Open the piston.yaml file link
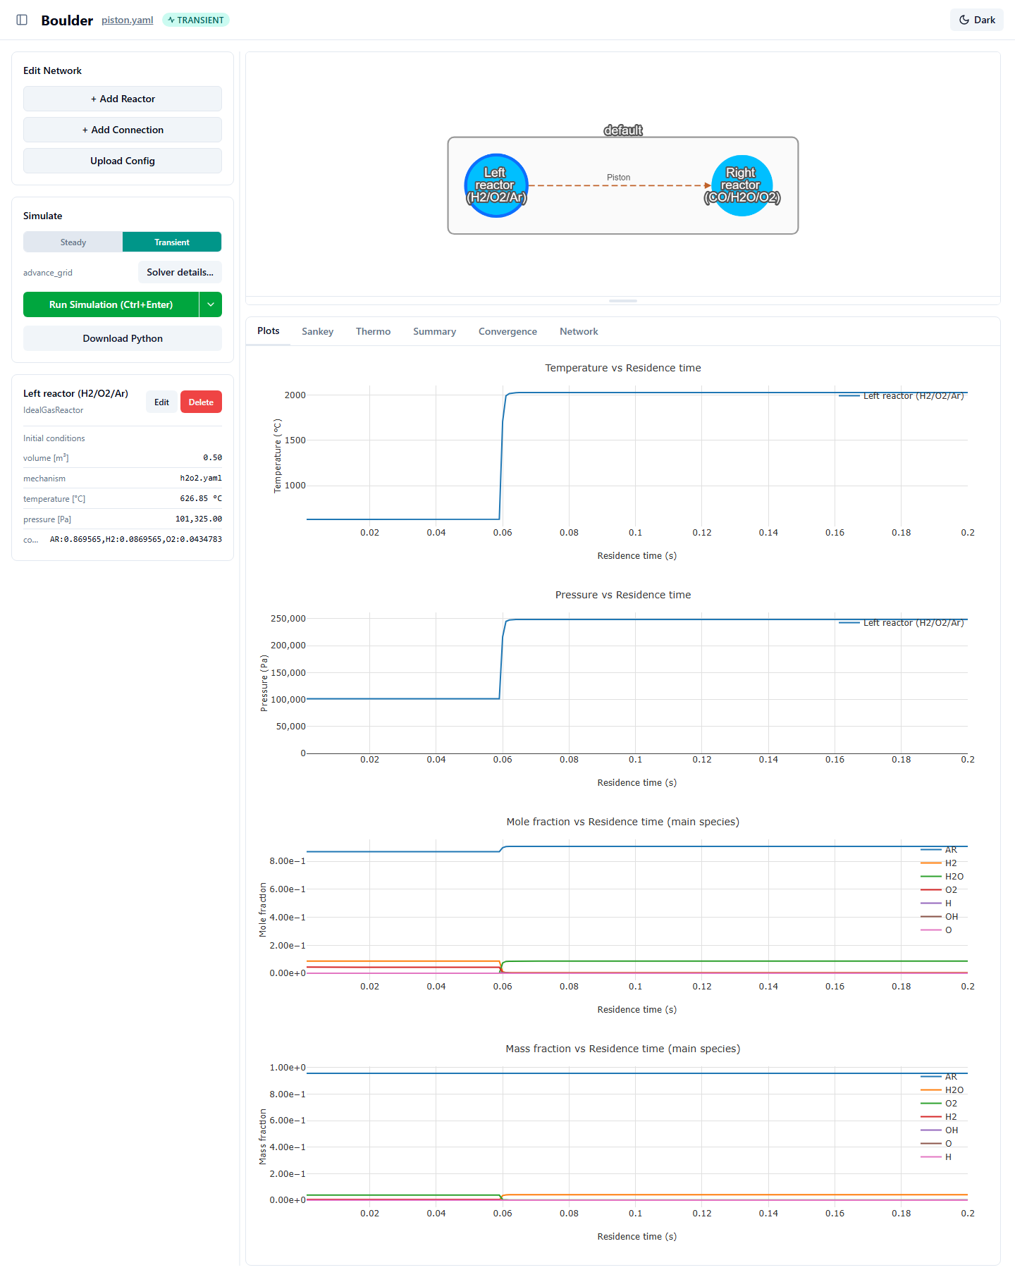 [128, 20]
